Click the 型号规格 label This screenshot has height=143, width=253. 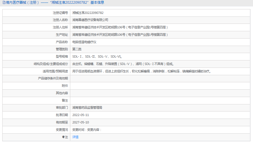click(62, 56)
